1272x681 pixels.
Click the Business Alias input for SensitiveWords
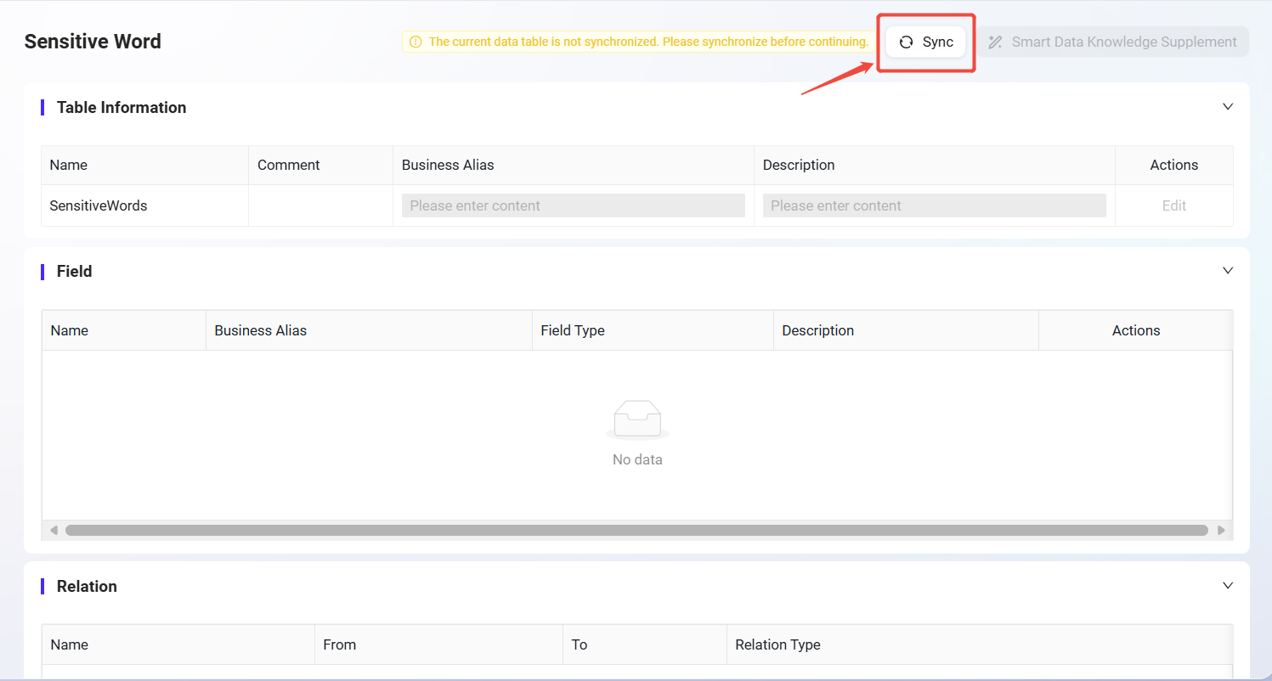point(573,205)
